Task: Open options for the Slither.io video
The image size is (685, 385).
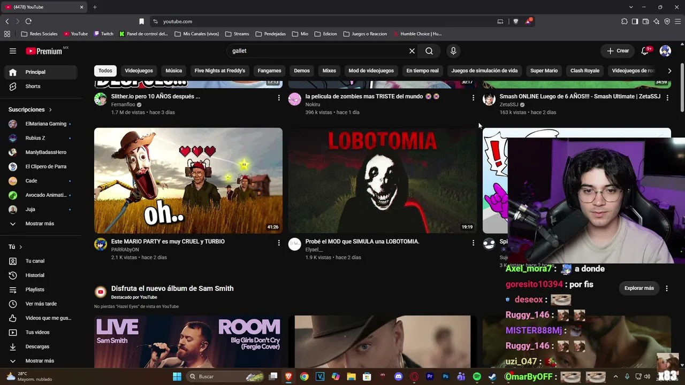Action: coord(279,98)
